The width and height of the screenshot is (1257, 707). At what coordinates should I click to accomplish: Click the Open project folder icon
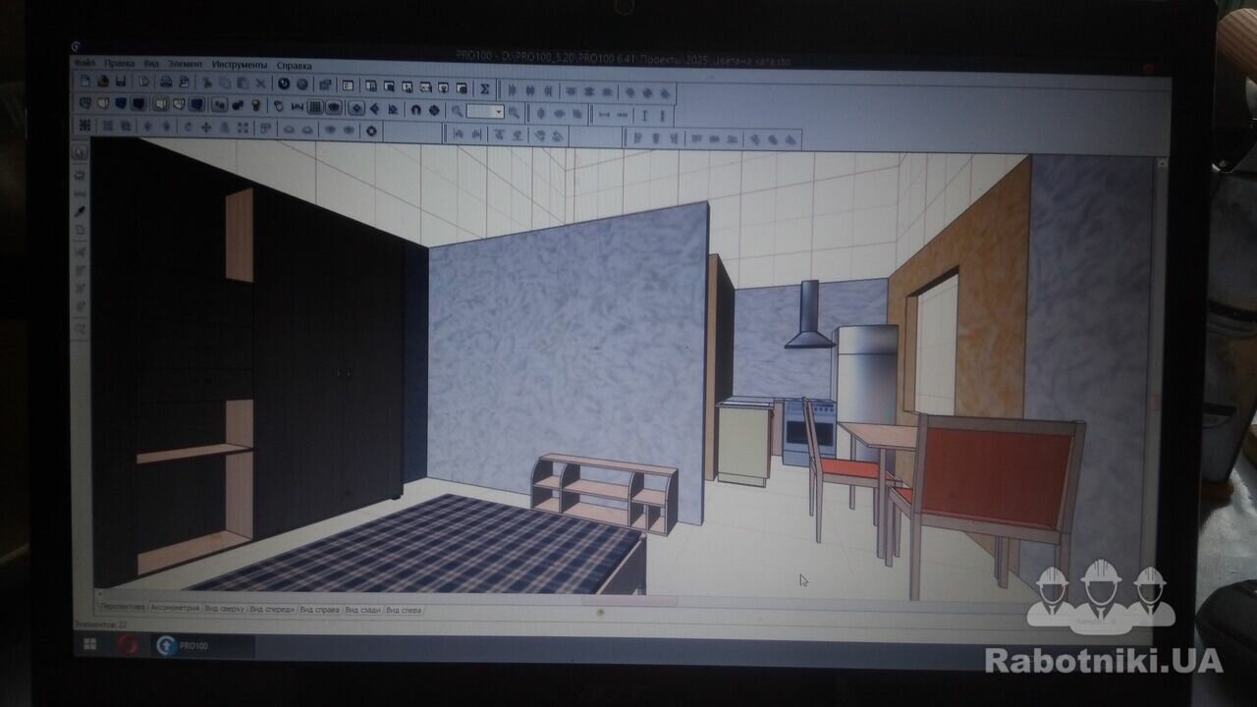103,82
